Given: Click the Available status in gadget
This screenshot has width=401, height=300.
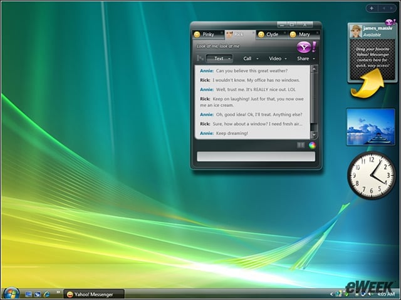Looking at the screenshot, I should (x=372, y=35).
